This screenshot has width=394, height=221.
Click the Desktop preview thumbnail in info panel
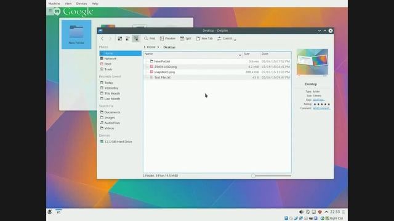pos(312,62)
